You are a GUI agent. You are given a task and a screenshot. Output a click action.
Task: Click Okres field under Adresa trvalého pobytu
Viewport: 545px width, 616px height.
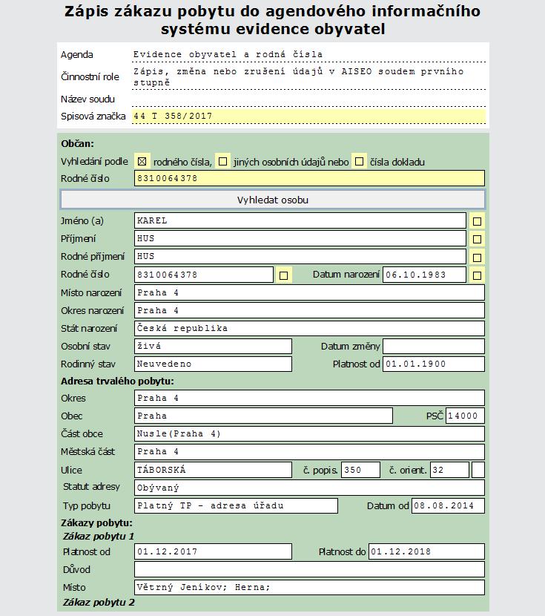point(309,398)
